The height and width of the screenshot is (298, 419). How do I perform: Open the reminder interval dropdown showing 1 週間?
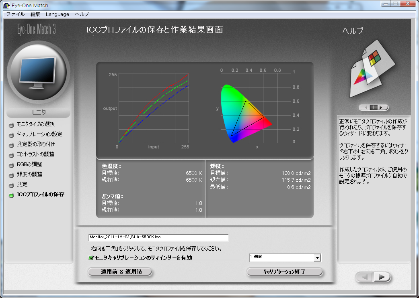(285, 257)
